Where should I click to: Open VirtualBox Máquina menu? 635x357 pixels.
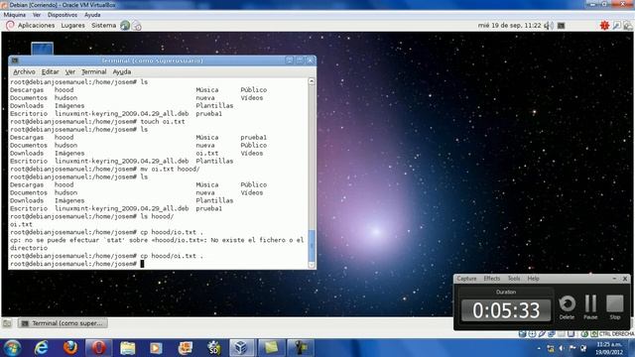(x=15, y=15)
